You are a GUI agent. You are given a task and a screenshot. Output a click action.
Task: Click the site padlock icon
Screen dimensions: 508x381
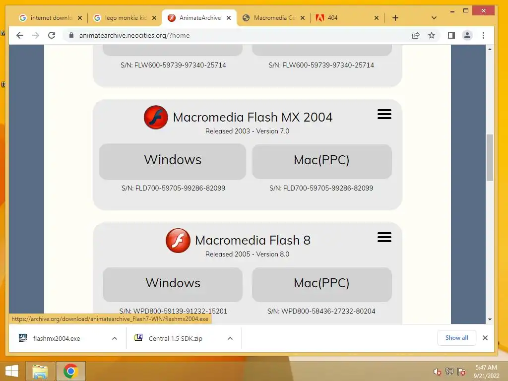click(x=71, y=35)
